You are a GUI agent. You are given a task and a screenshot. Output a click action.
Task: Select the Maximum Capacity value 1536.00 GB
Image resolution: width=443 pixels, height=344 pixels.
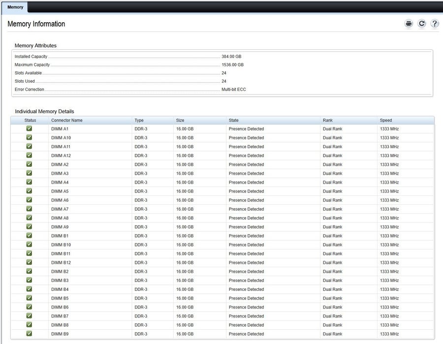(232, 64)
